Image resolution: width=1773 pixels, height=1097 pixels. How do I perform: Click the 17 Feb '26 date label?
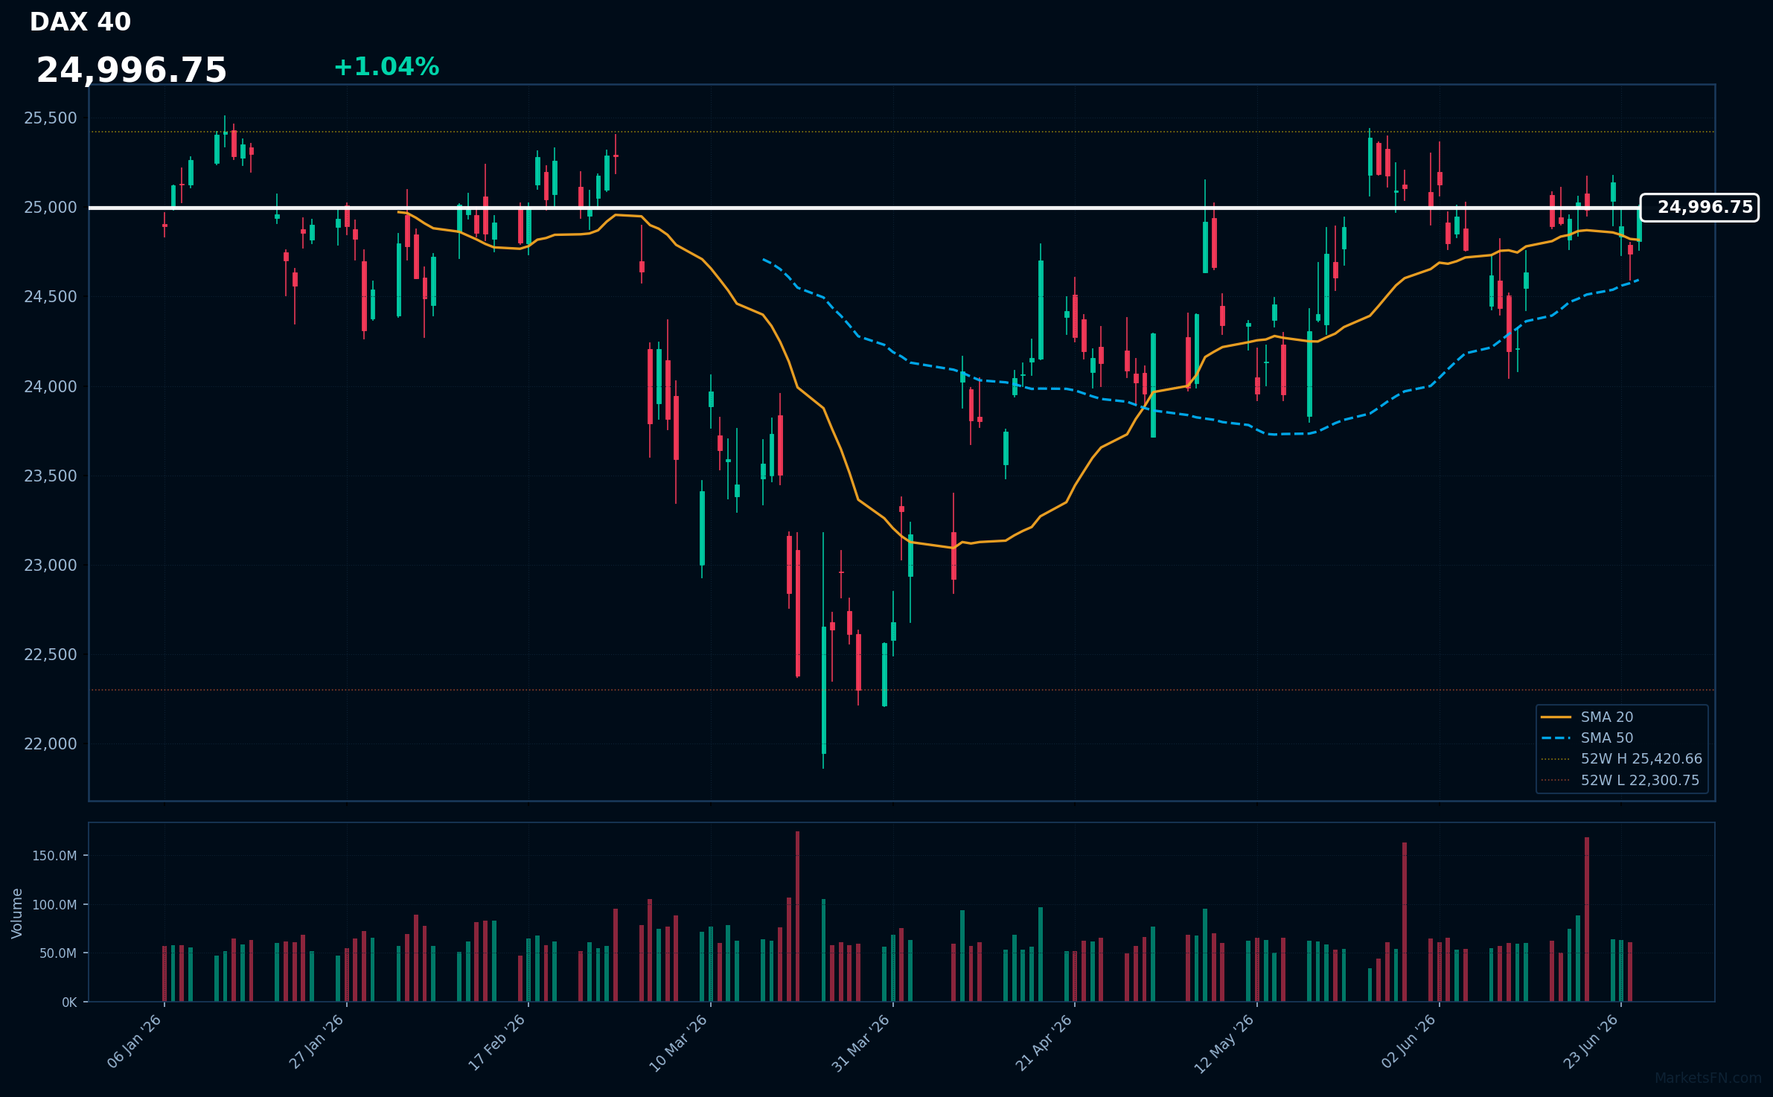(497, 1042)
